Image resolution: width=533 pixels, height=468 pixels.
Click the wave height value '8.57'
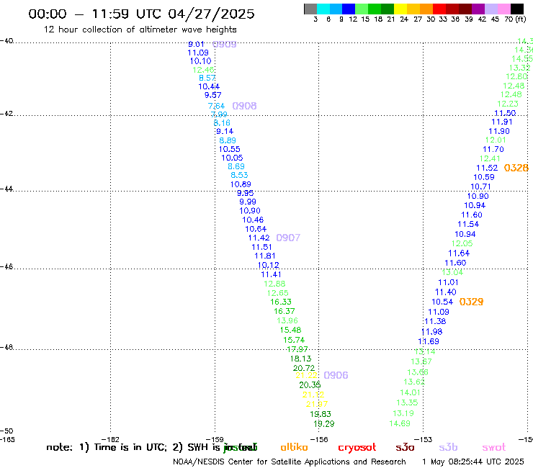207,78
